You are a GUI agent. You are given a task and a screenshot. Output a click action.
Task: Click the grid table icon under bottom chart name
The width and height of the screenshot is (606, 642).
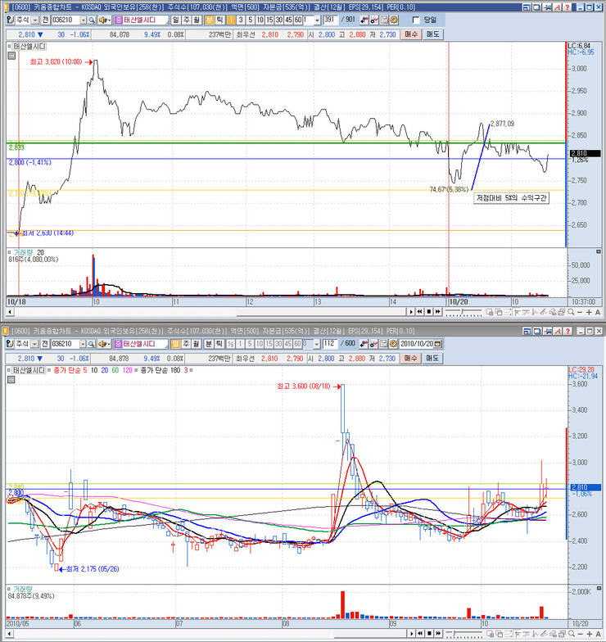tap(11, 380)
